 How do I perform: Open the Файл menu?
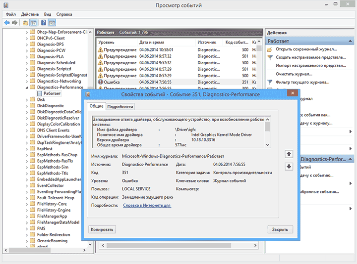(11, 14)
